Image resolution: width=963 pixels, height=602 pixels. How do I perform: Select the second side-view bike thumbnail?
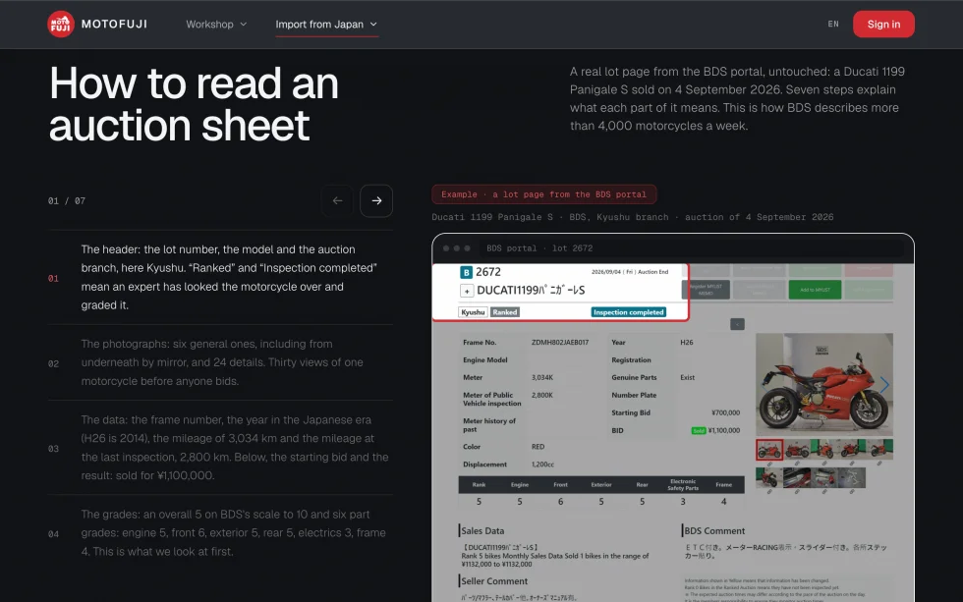(797, 450)
